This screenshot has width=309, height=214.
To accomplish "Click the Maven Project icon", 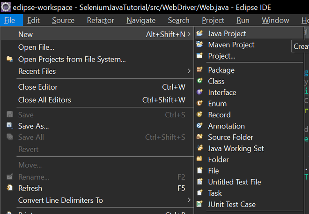I will click(199, 45).
